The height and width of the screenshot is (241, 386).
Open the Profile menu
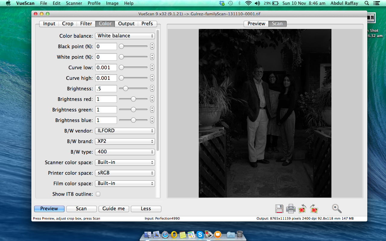tap(94, 3)
